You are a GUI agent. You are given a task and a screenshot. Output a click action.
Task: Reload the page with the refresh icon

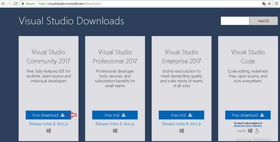16,4
